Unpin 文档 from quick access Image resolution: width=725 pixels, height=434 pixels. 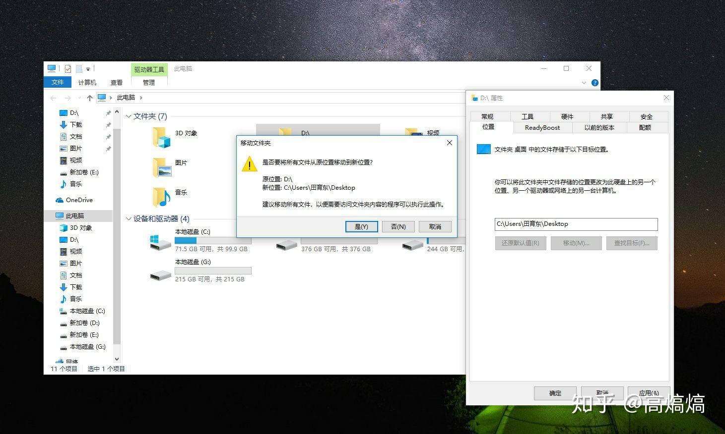pos(108,136)
